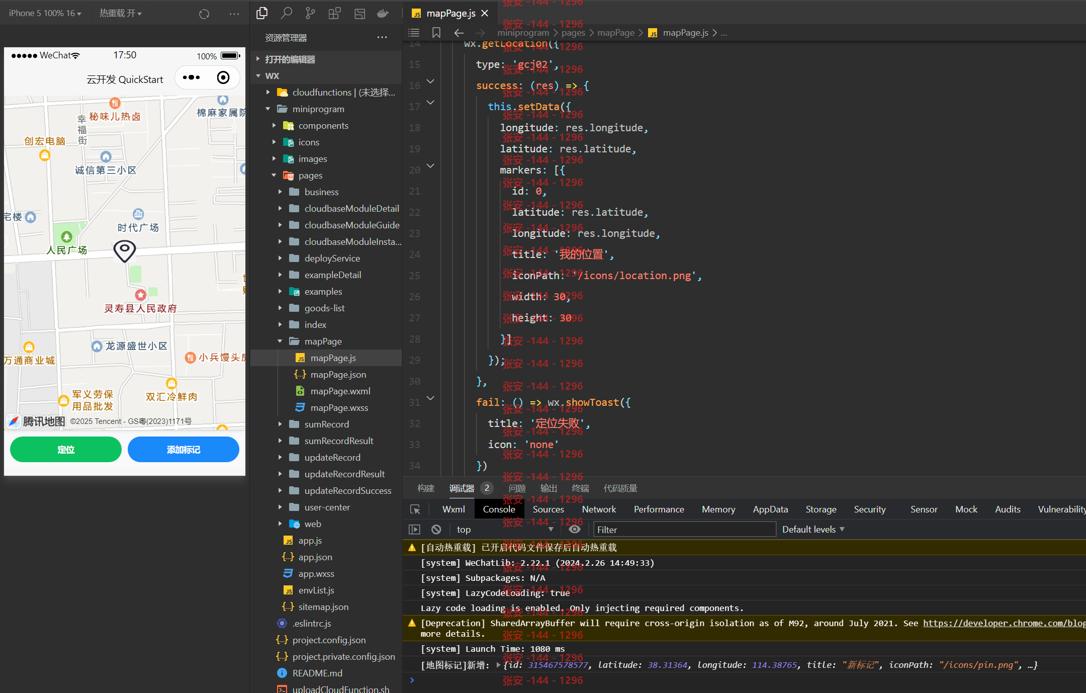
Task: Click the mini program capsule close circle
Action: pos(223,77)
